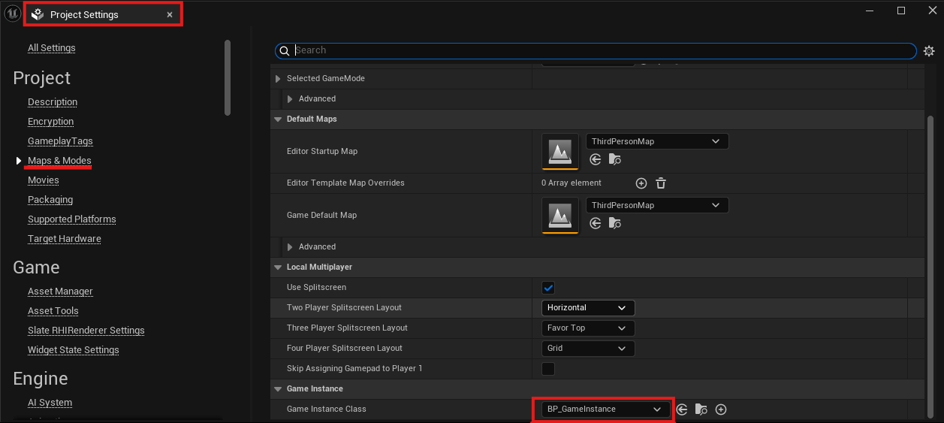Screen dimensions: 944x423
Task: Click the Unreal Engine logo icon
Action: 12,14
